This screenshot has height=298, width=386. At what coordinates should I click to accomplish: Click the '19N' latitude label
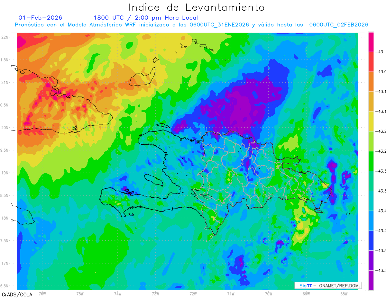[5, 173]
